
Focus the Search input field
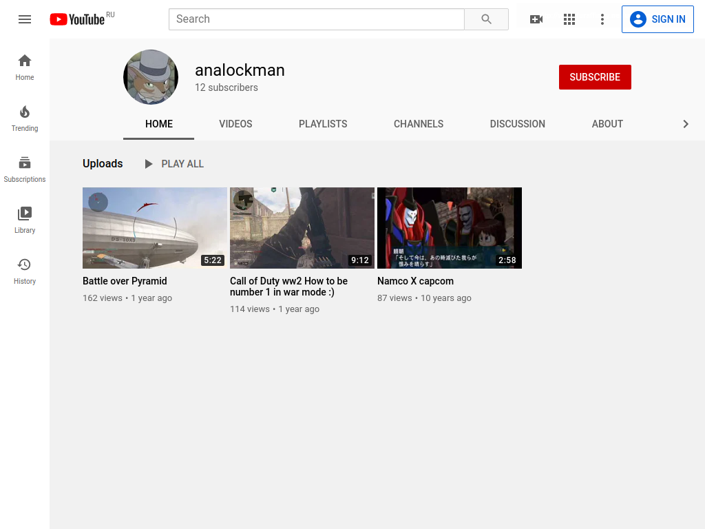pyautogui.click(x=317, y=19)
